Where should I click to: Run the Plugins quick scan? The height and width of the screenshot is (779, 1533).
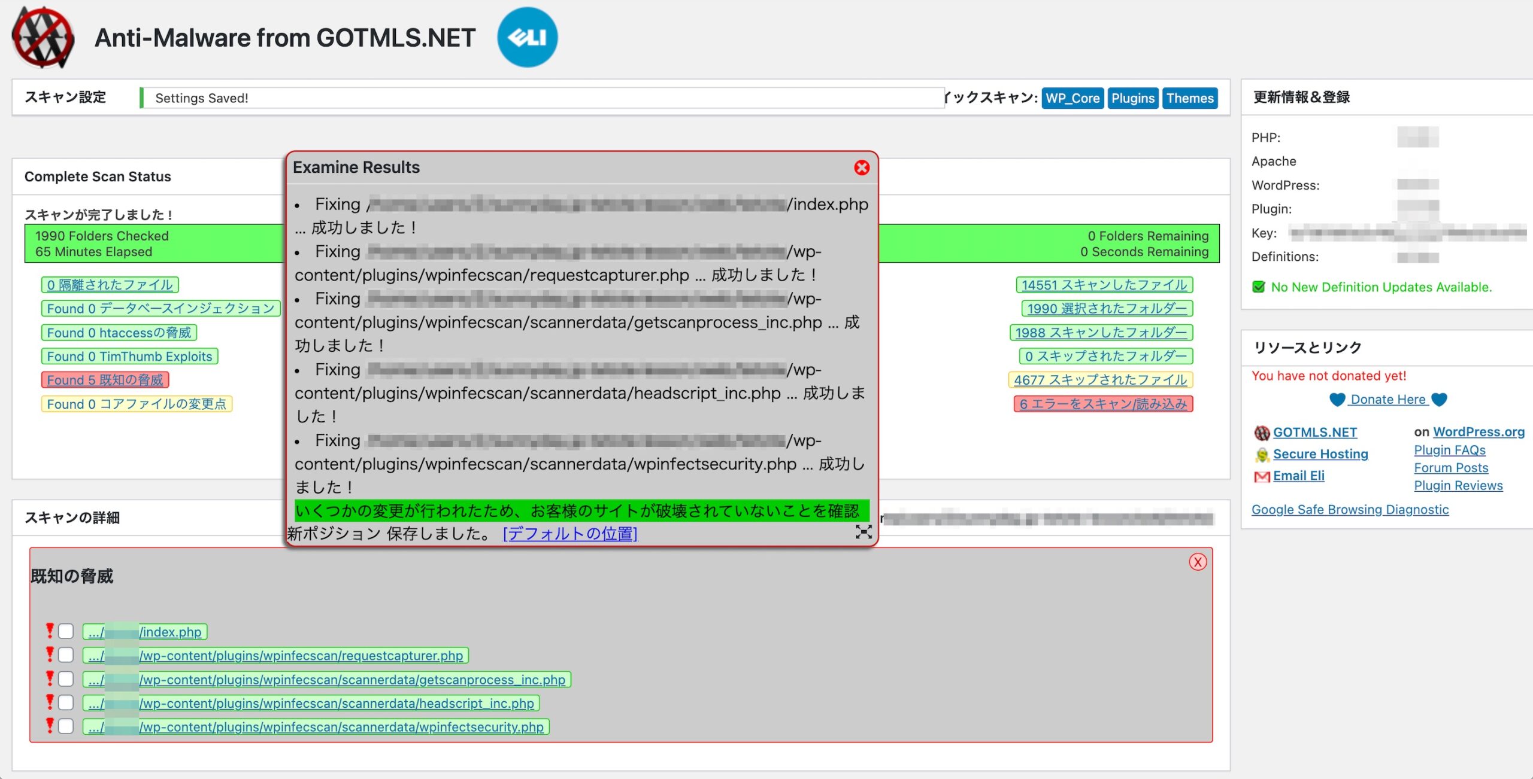click(x=1133, y=98)
